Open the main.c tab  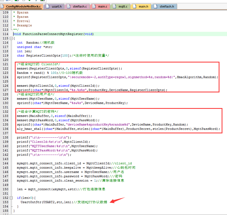point(100,6)
